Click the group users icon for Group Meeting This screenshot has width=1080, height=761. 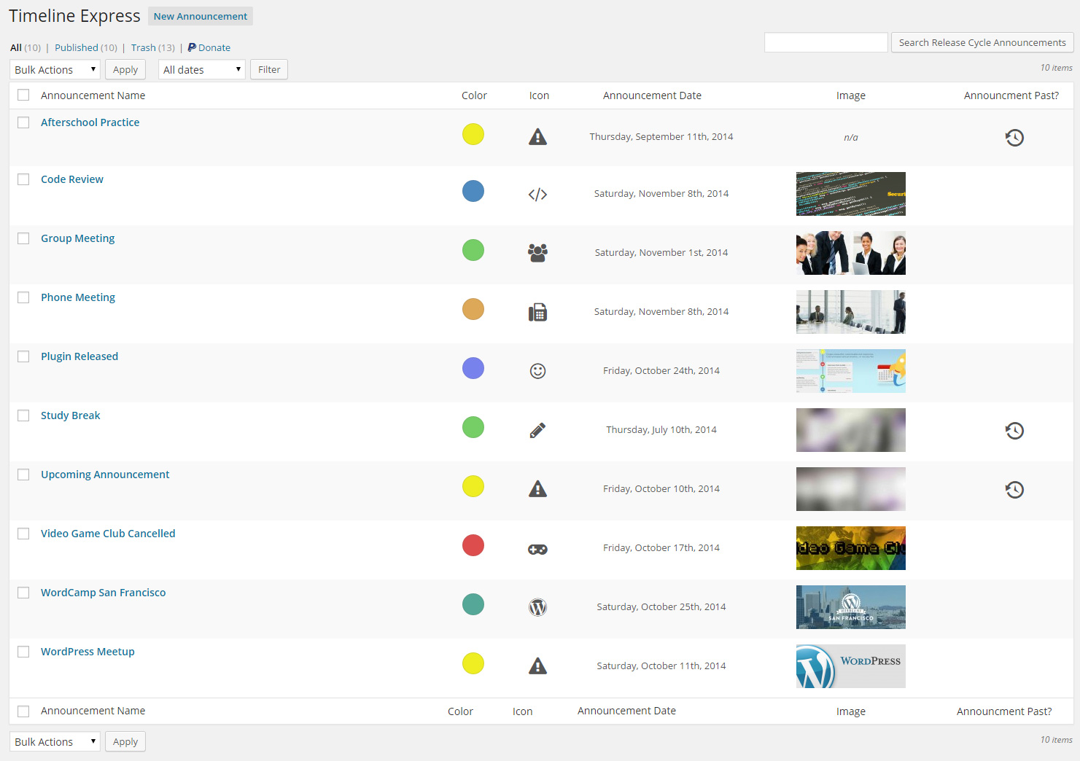537,253
